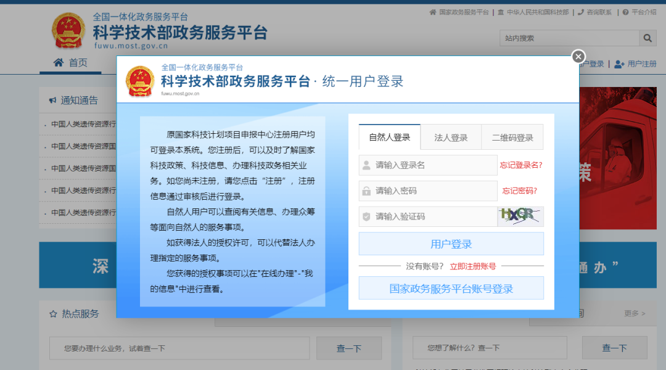Screen dimensions: 666x370
Task: Click the captcha image to refresh it
Action: 520,216
